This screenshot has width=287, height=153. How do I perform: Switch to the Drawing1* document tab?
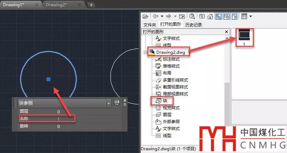coord(14,5)
